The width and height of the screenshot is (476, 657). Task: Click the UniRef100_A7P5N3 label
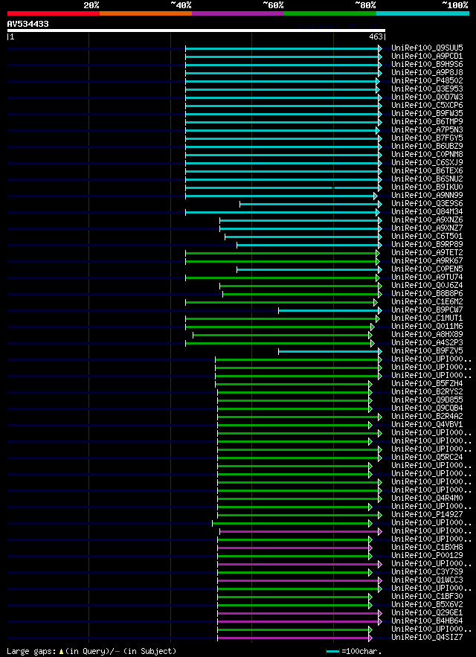pos(427,130)
